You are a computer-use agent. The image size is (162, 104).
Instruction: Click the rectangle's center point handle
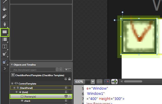(139, 36)
